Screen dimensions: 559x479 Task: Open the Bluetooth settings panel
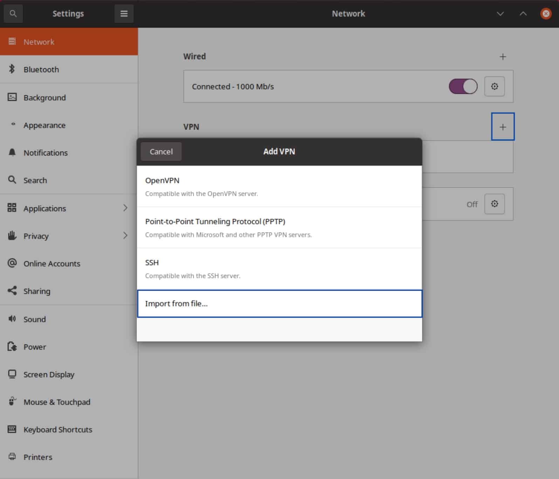point(69,69)
